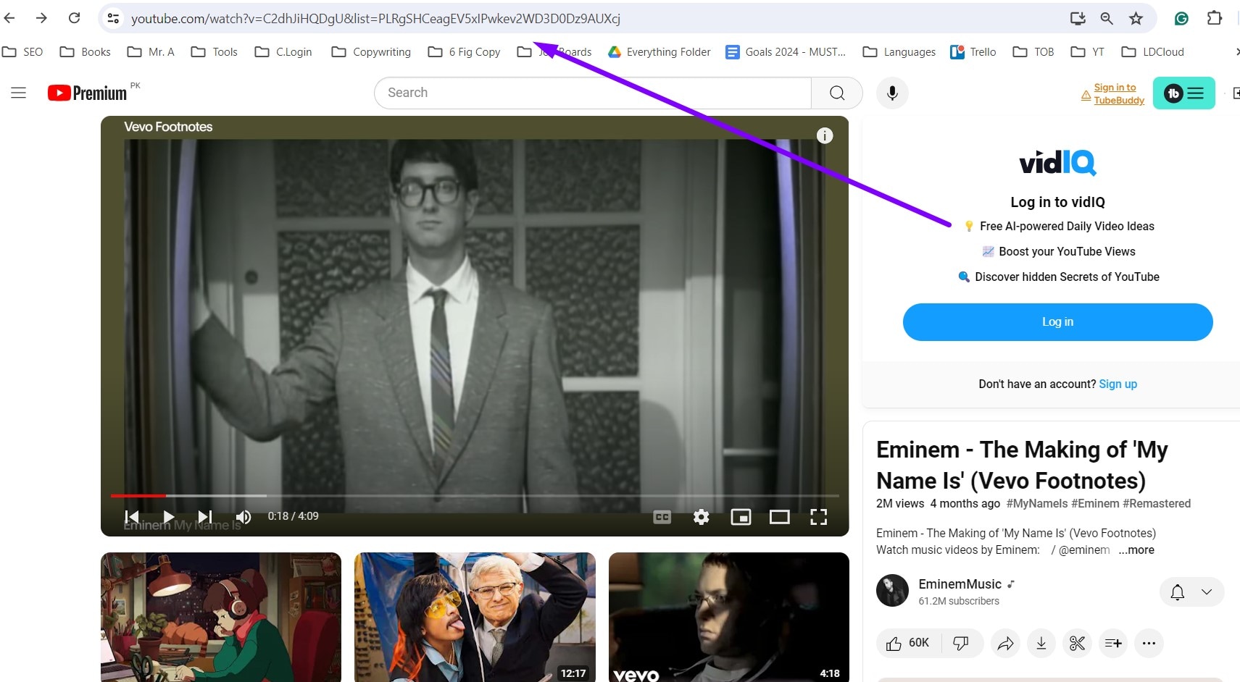The height and width of the screenshot is (682, 1240).
Task: Click the vidIQ Log in button
Action: 1057,322
